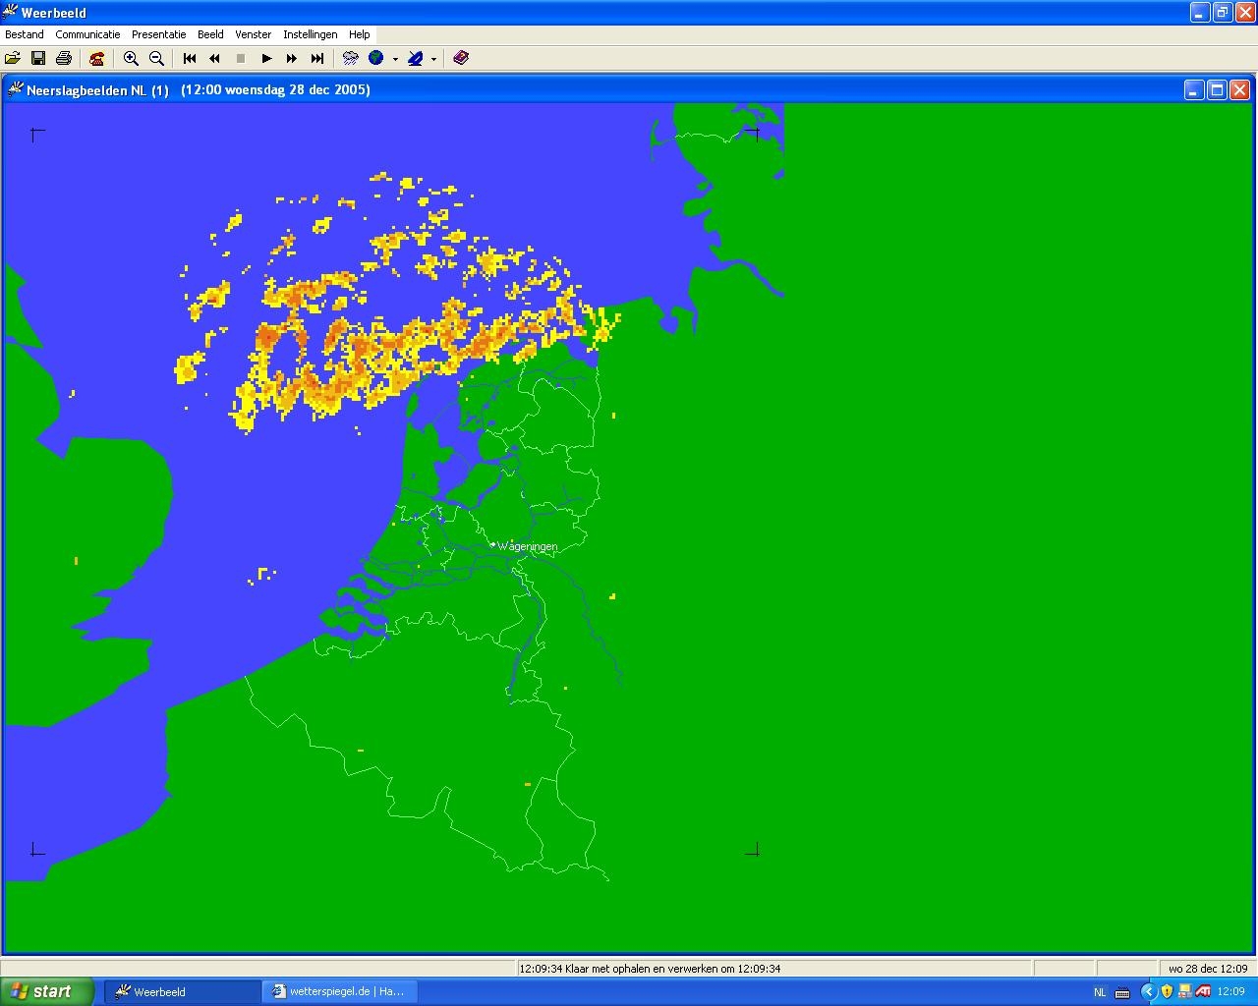The height and width of the screenshot is (1006, 1258).
Task: Open the Instellingen menu
Action: click(310, 34)
